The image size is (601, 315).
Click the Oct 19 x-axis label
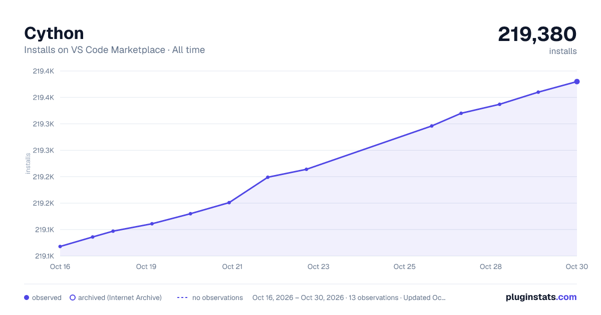146,266
